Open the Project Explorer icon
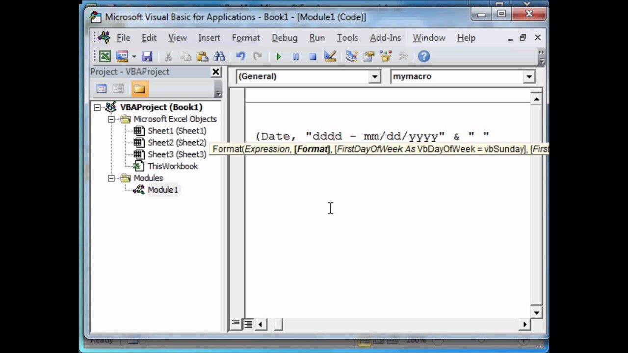Image resolution: width=628 pixels, height=353 pixels. [x=351, y=56]
